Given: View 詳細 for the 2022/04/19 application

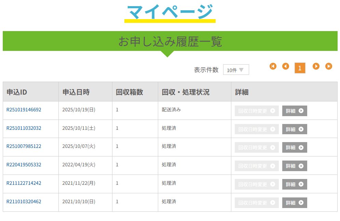Looking at the screenshot, I should (x=295, y=166).
